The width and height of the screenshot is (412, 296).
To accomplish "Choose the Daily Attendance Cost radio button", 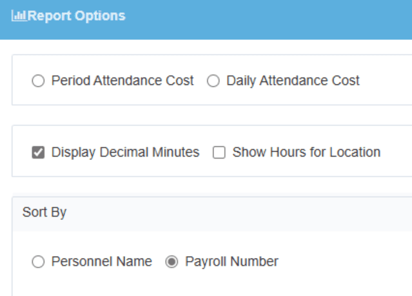I will (213, 81).
